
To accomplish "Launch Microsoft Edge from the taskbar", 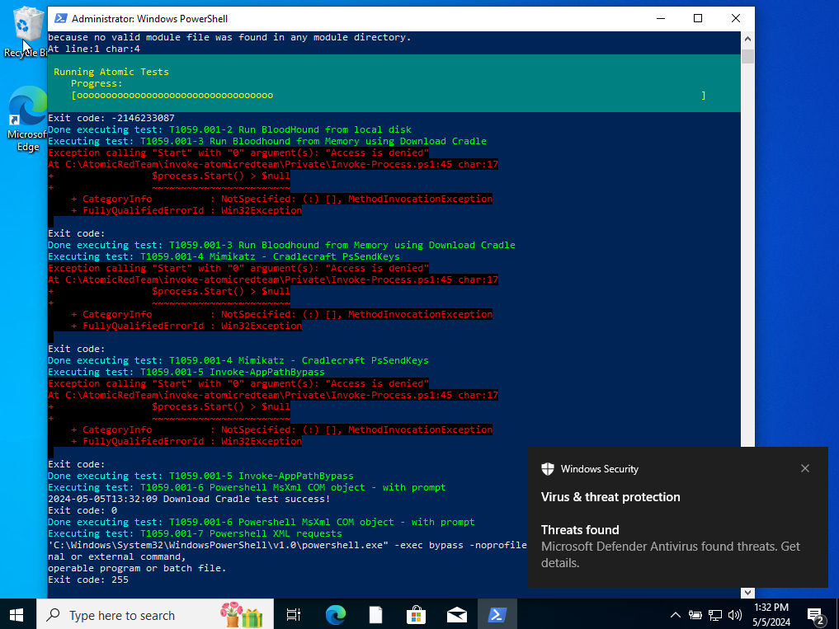I will tap(336, 614).
